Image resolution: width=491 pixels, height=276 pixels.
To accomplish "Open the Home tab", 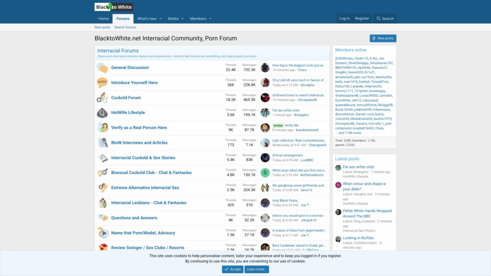I will point(104,19).
